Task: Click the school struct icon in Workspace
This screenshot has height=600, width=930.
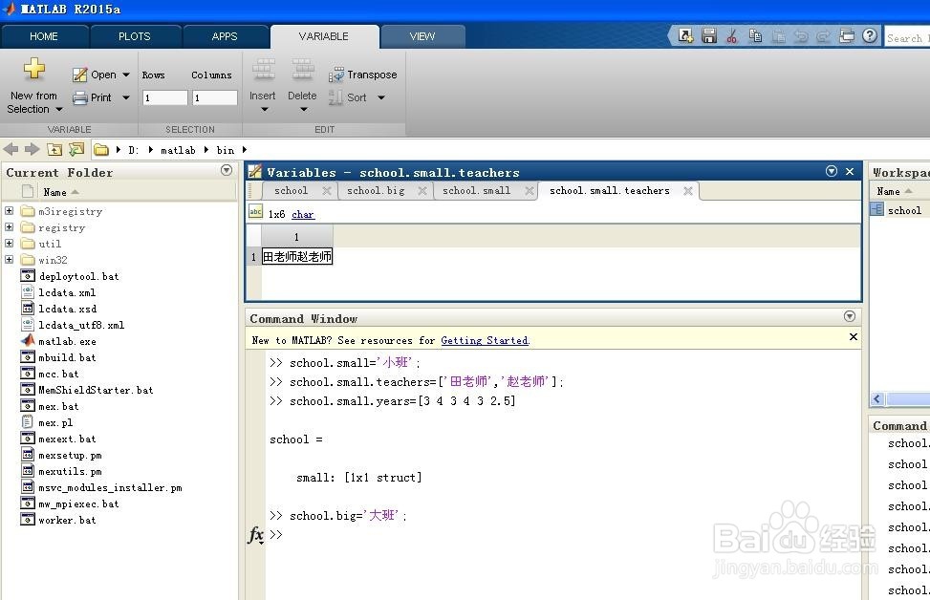Action: pyautogui.click(x=876, y=209)
